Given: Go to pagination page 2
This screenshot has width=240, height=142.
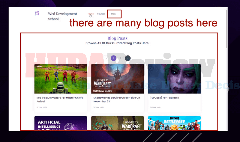Looking at the screenshot, I should point(121,58).
